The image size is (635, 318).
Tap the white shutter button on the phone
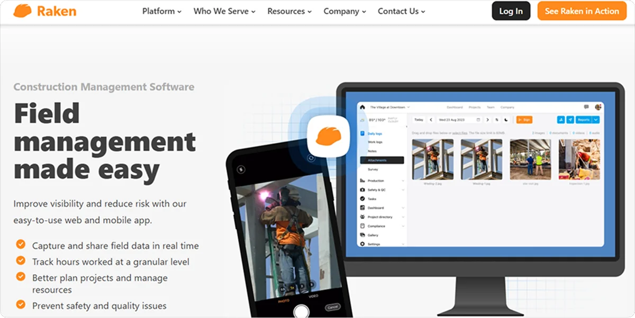coord(301,310)
